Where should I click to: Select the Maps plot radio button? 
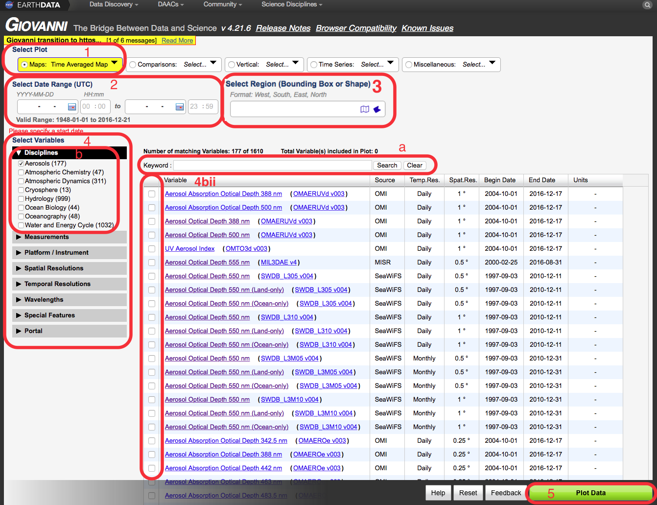pyautogui.click(x=24, y=65)
